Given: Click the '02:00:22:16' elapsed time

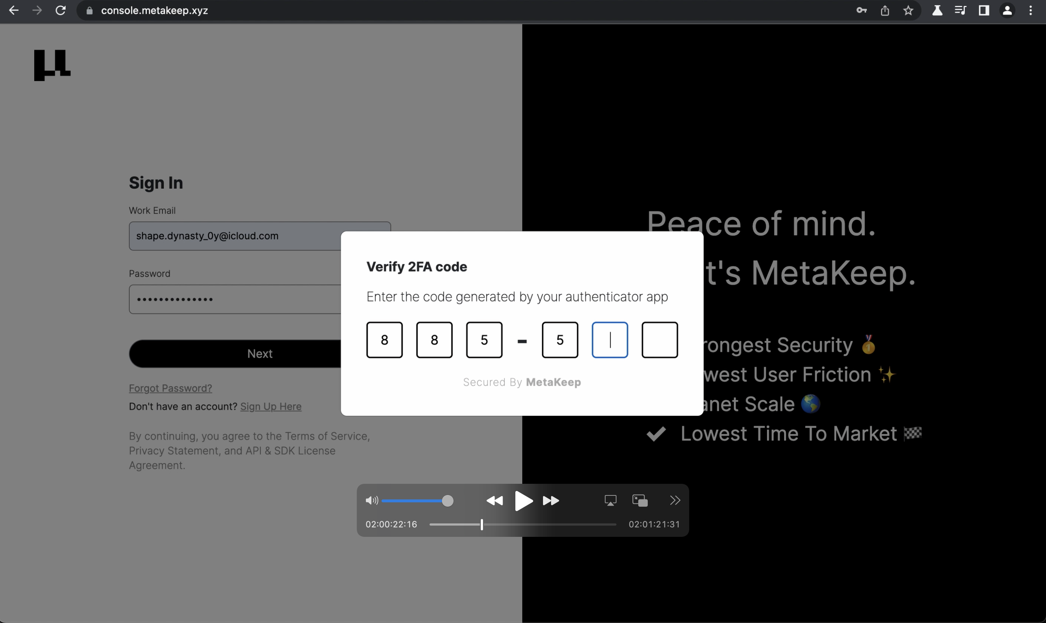Looking at the screenshot, I should coord(391,524).
